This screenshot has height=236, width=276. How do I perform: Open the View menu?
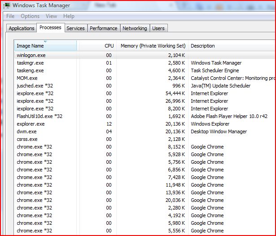[51, 16]
